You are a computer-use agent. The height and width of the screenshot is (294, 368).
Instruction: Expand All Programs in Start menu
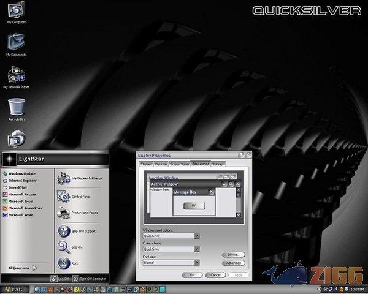[23, 268]
